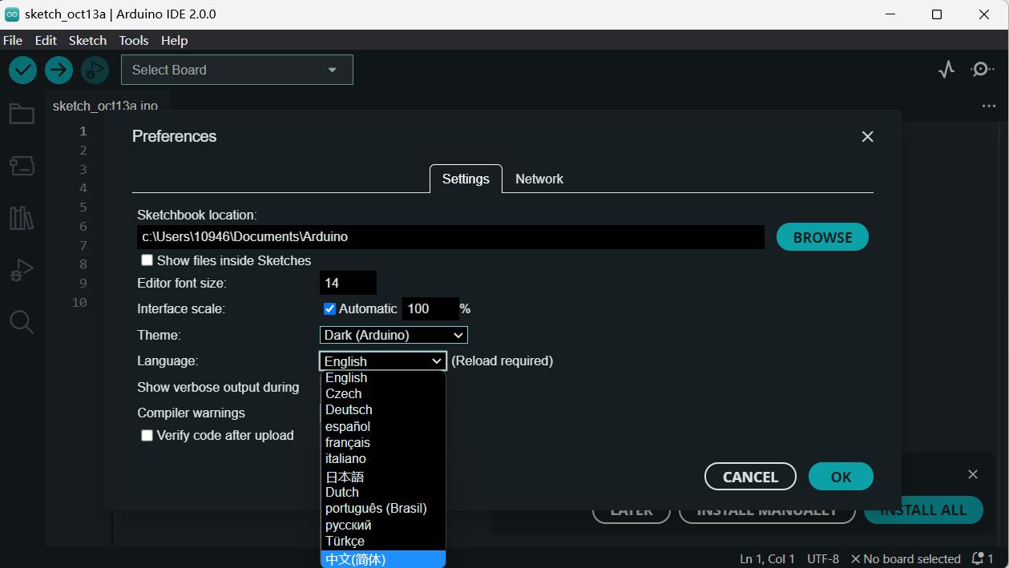Viewport: 1009px width, 568px height.
Task: Open the Theme dropdown Dark (Arduino)
Action: (x=394, y=335)
